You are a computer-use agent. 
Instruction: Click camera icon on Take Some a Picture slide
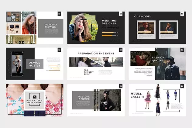pyautogui.click(x=121, y=86)
